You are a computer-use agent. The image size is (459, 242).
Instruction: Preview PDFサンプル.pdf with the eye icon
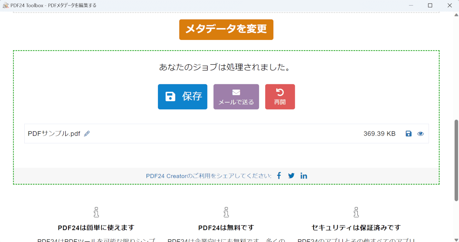pyautogui.click(x=421, y=134)
